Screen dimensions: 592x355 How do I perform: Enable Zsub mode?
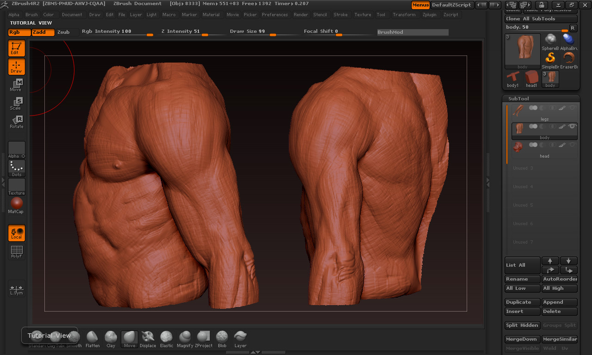click(x=63, y=32)
